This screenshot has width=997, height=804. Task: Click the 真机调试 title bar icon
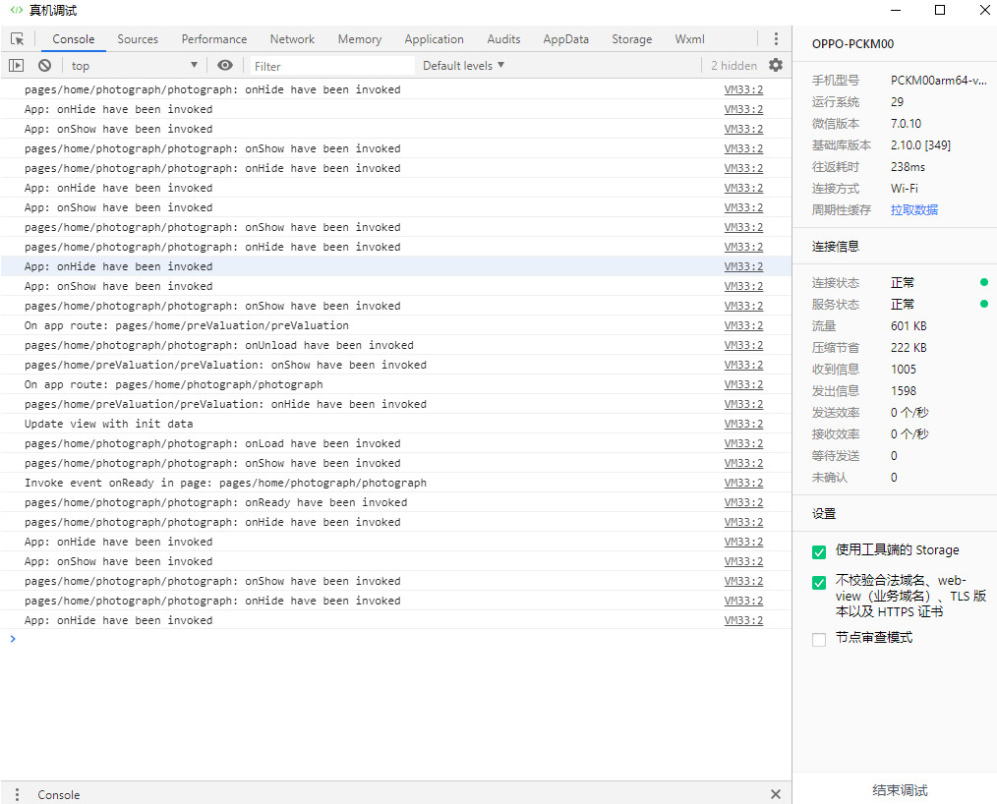(17, 10)
